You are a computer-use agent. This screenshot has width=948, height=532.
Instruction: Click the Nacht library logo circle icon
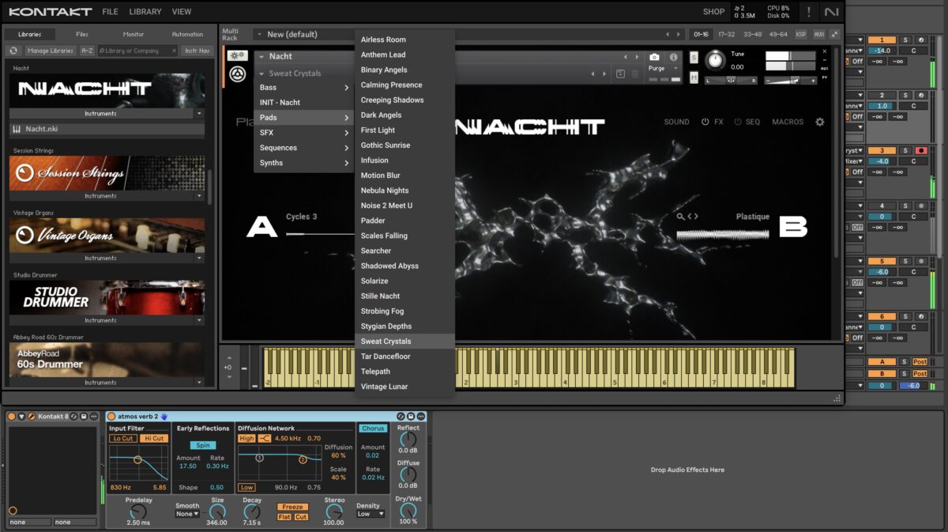pos(236,74)
